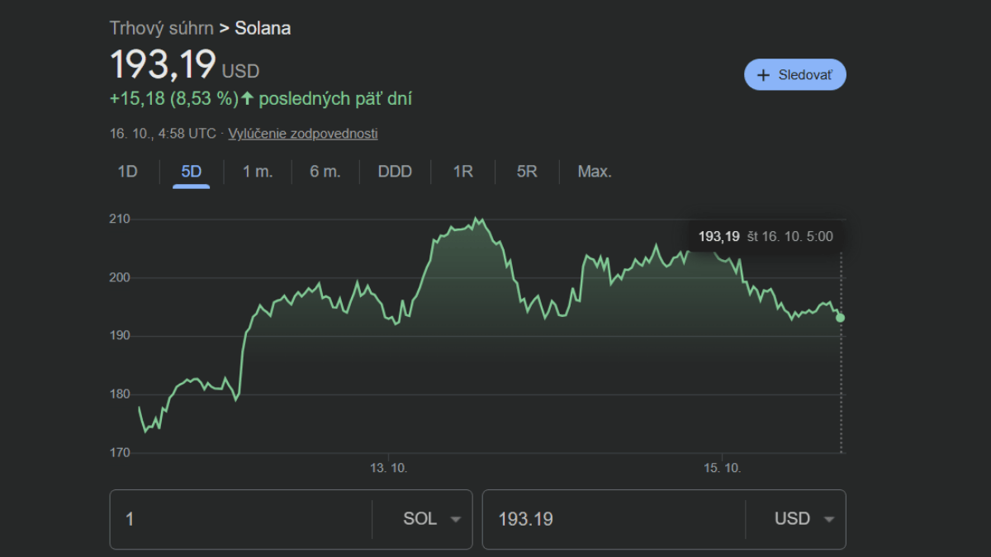Image resolution: width=991 pixels, height=557 pixels.
Task: Click the Sledovať follow button
Action: coord(794,74)
